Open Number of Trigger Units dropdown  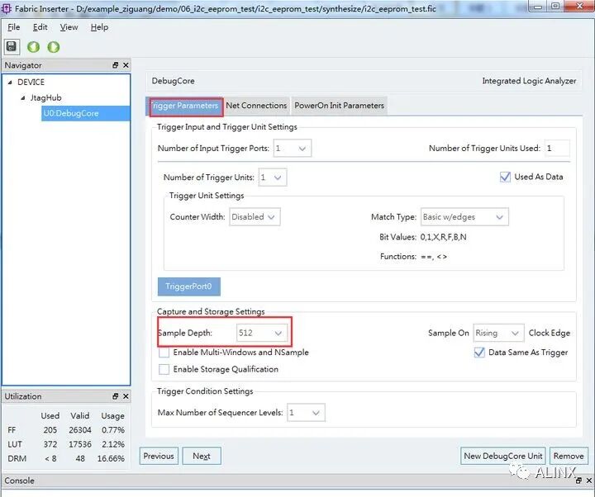(273, 177)
